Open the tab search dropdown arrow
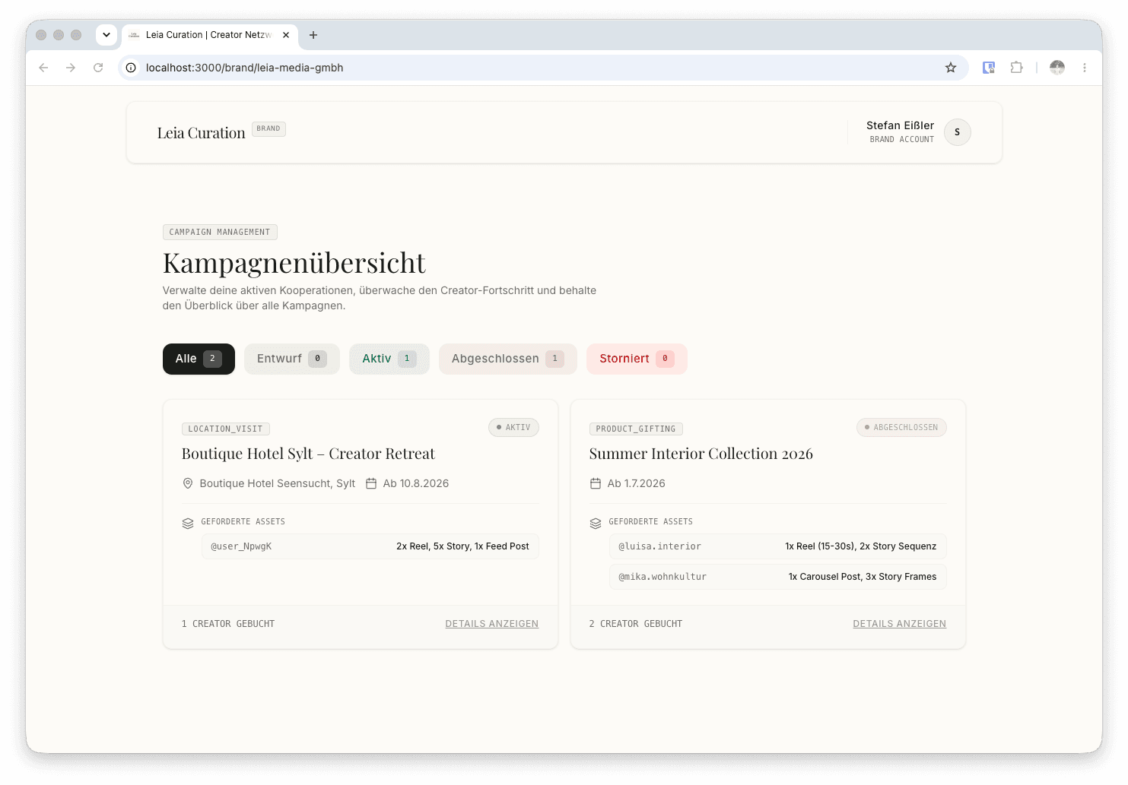The width and height of the screenshot is (1128, 785). (x=106, y=35)
